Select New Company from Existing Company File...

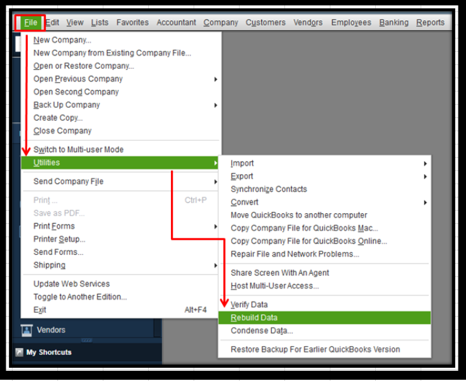(x=120, y=53)
